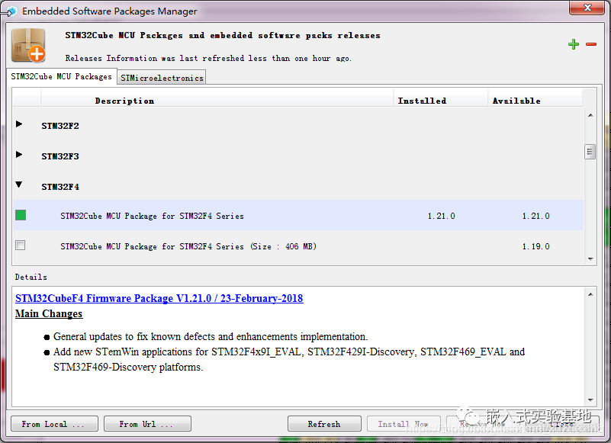Toggle the green checkbox for STM32F4 1.21.0 package
This screenshot has height=443, width=611.
tap(21, 215)
